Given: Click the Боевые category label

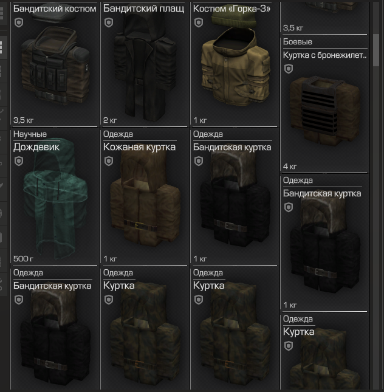Looking at the screenshot, I should (x=298, y=42).
